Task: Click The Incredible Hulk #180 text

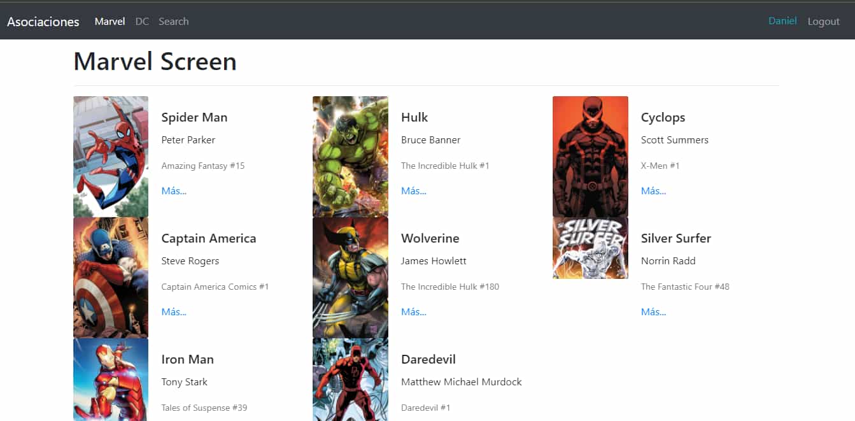Action: click(450, 287)
